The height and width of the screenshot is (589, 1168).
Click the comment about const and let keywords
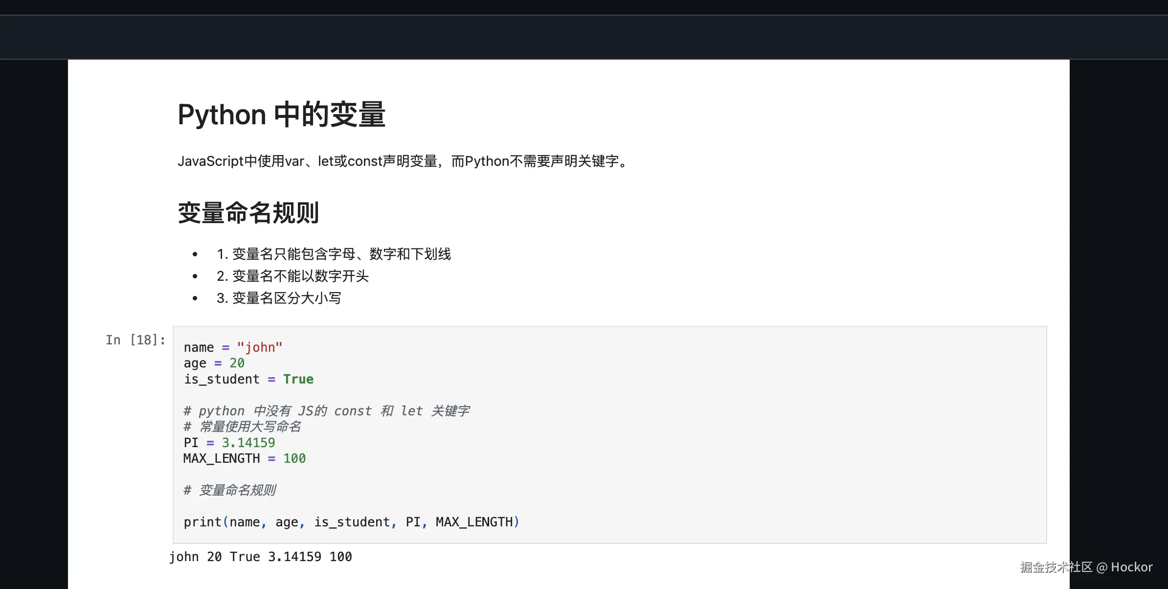[x=326, y=411]
